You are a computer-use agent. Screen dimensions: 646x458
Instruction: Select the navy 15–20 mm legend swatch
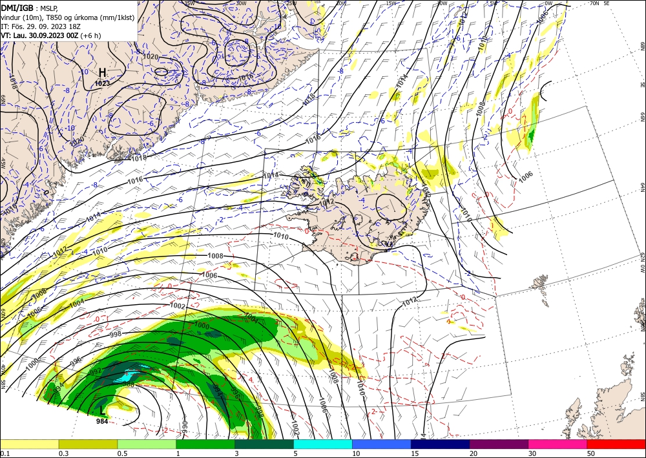tap(441, 444)
